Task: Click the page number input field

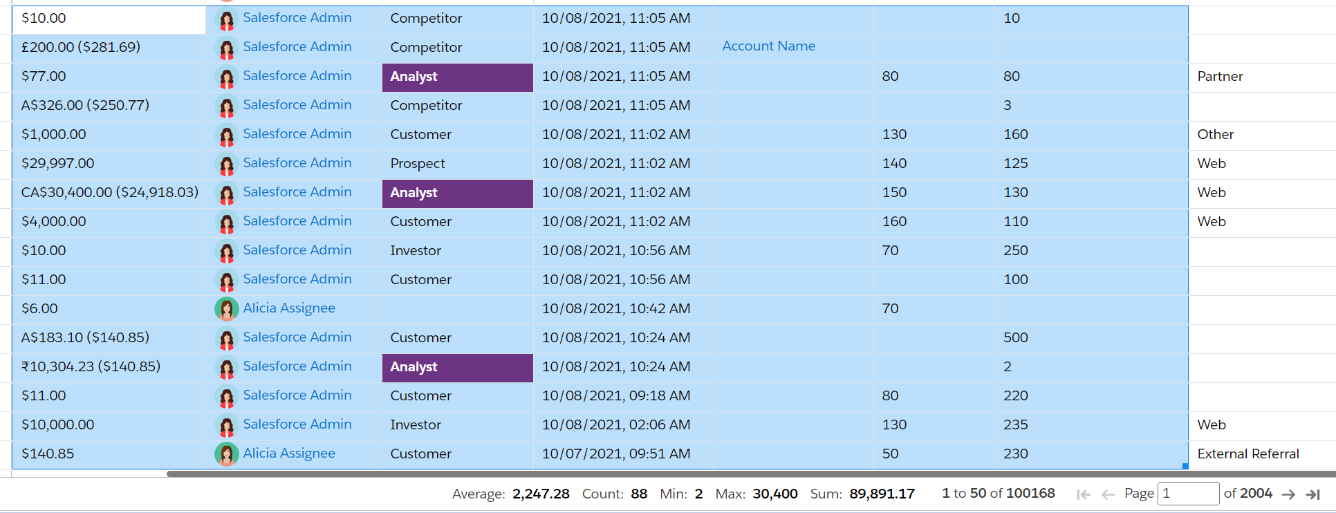Action: tap(1187, 494)
